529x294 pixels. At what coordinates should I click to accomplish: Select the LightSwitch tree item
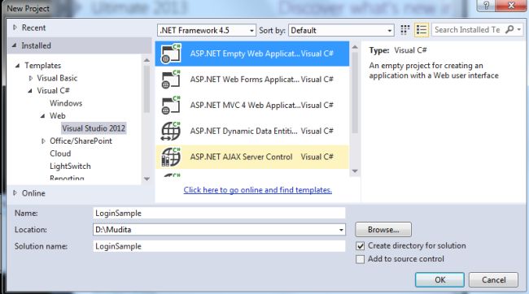click(x=70, y=166)
